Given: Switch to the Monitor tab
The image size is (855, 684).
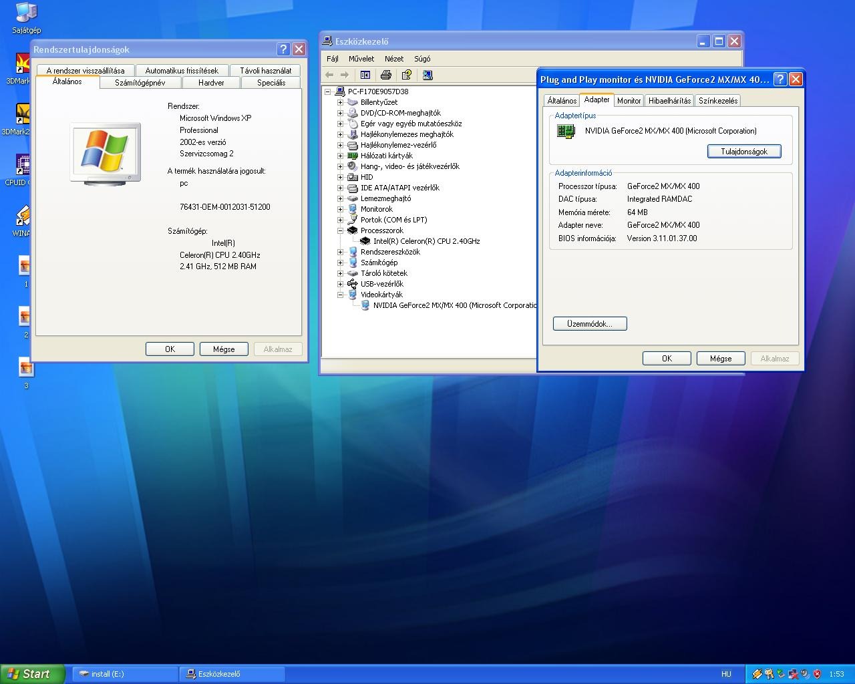Looking at the screenshot, I should tap(629, 101).
